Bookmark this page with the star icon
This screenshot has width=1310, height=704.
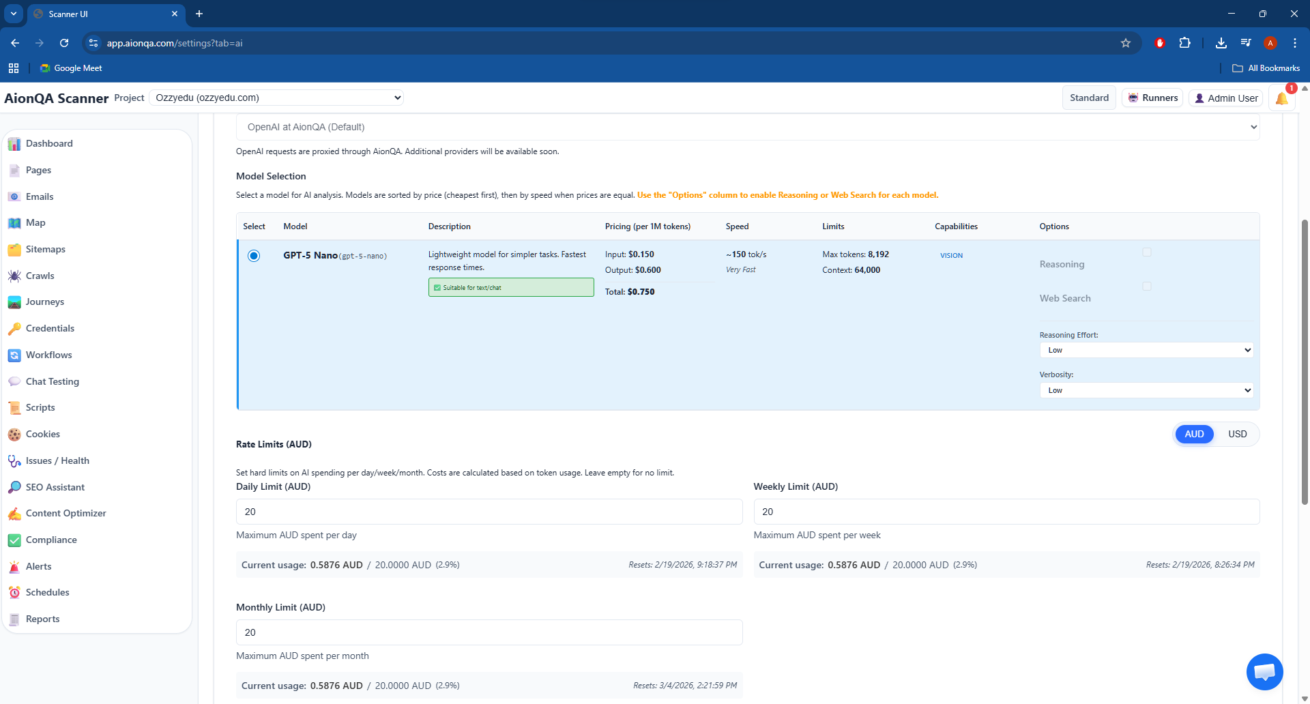1126,43
